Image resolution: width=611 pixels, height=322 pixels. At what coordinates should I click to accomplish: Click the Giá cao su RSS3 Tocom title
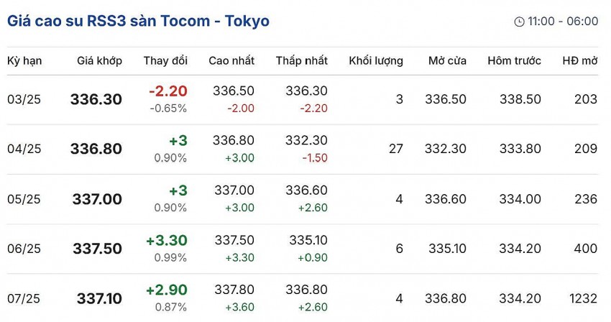pos(139,21)
